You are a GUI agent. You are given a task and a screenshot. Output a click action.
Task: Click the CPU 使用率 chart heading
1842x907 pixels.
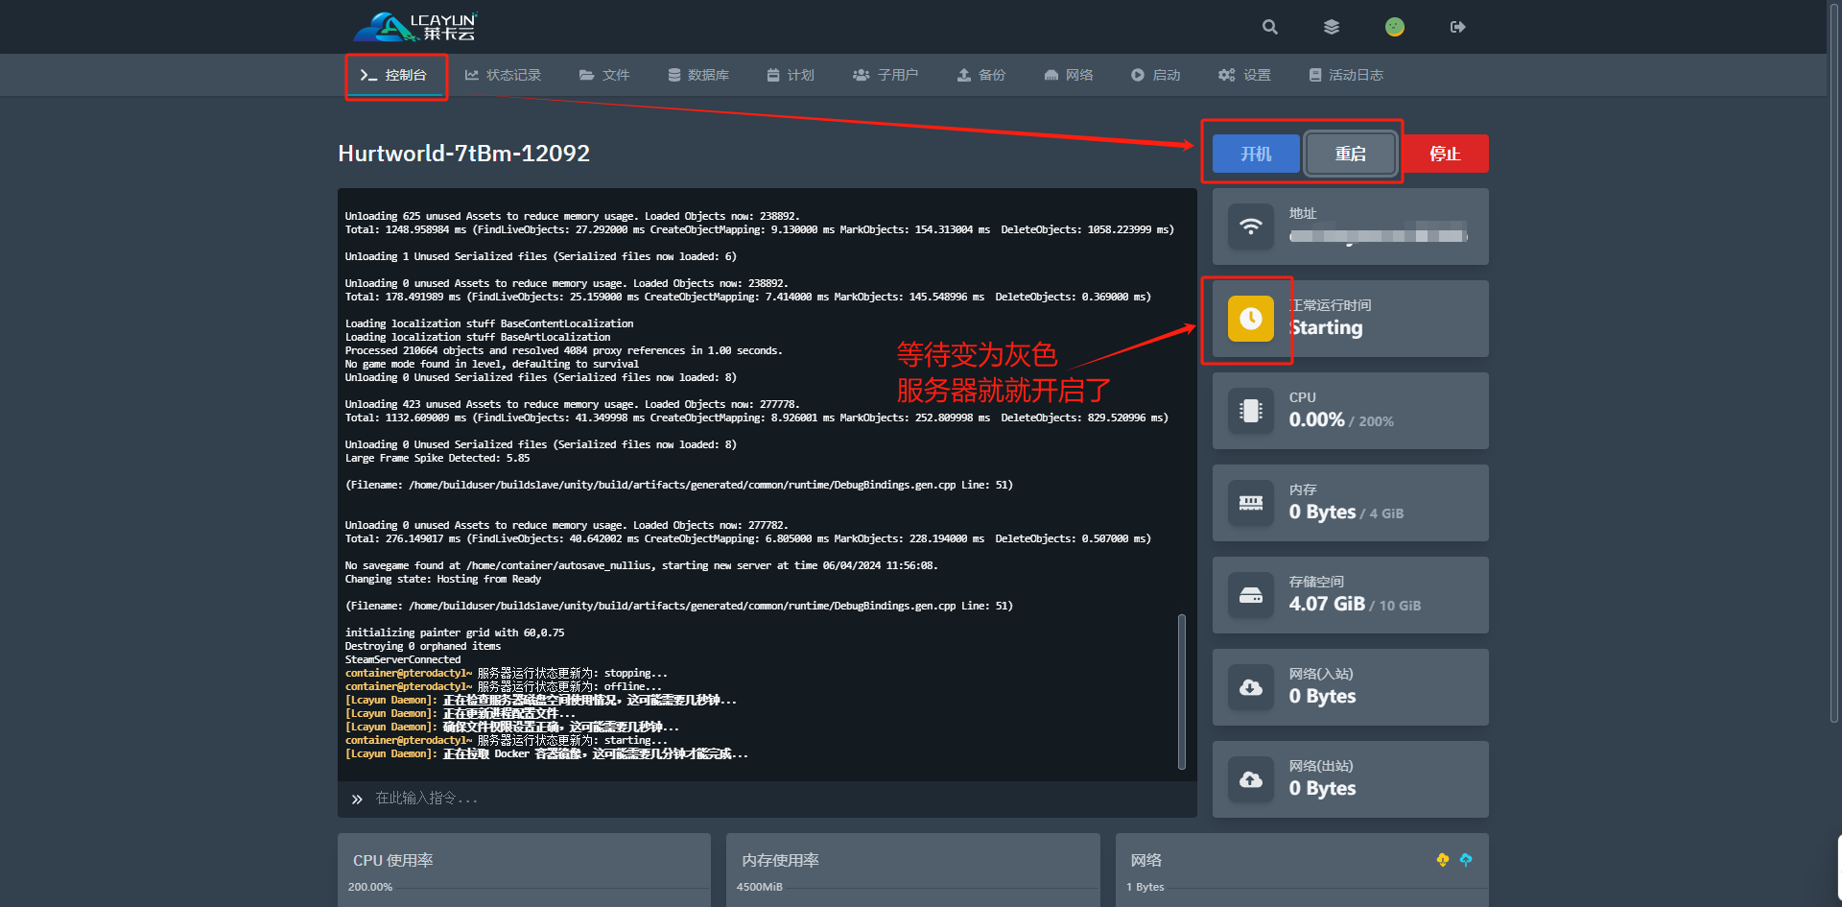point(393,860)
